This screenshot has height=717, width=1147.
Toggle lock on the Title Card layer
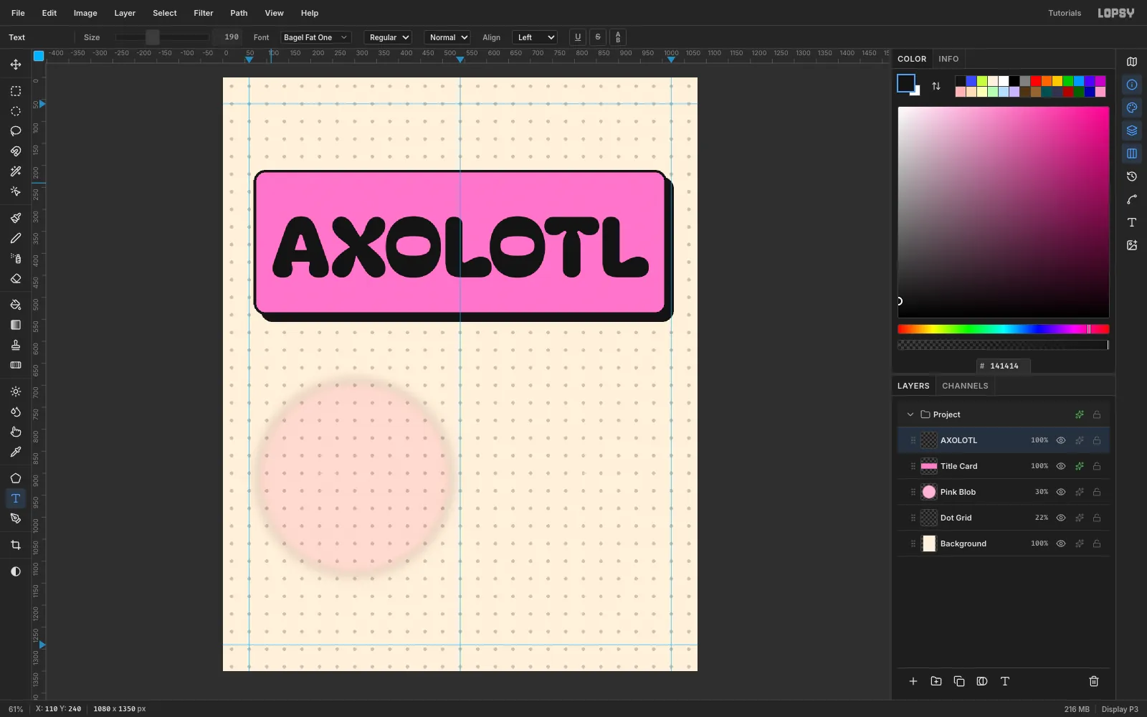pos(1097,466)
